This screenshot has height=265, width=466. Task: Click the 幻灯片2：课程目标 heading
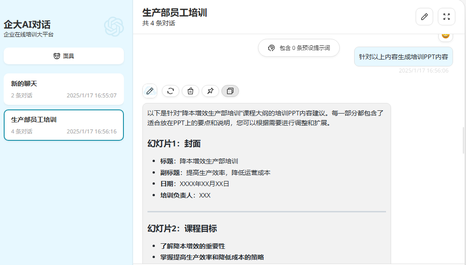pos(182,229)
